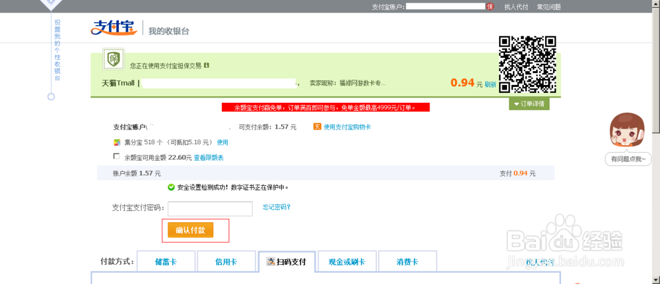Click the 我的收银台 heading text

tap(169, 31)
